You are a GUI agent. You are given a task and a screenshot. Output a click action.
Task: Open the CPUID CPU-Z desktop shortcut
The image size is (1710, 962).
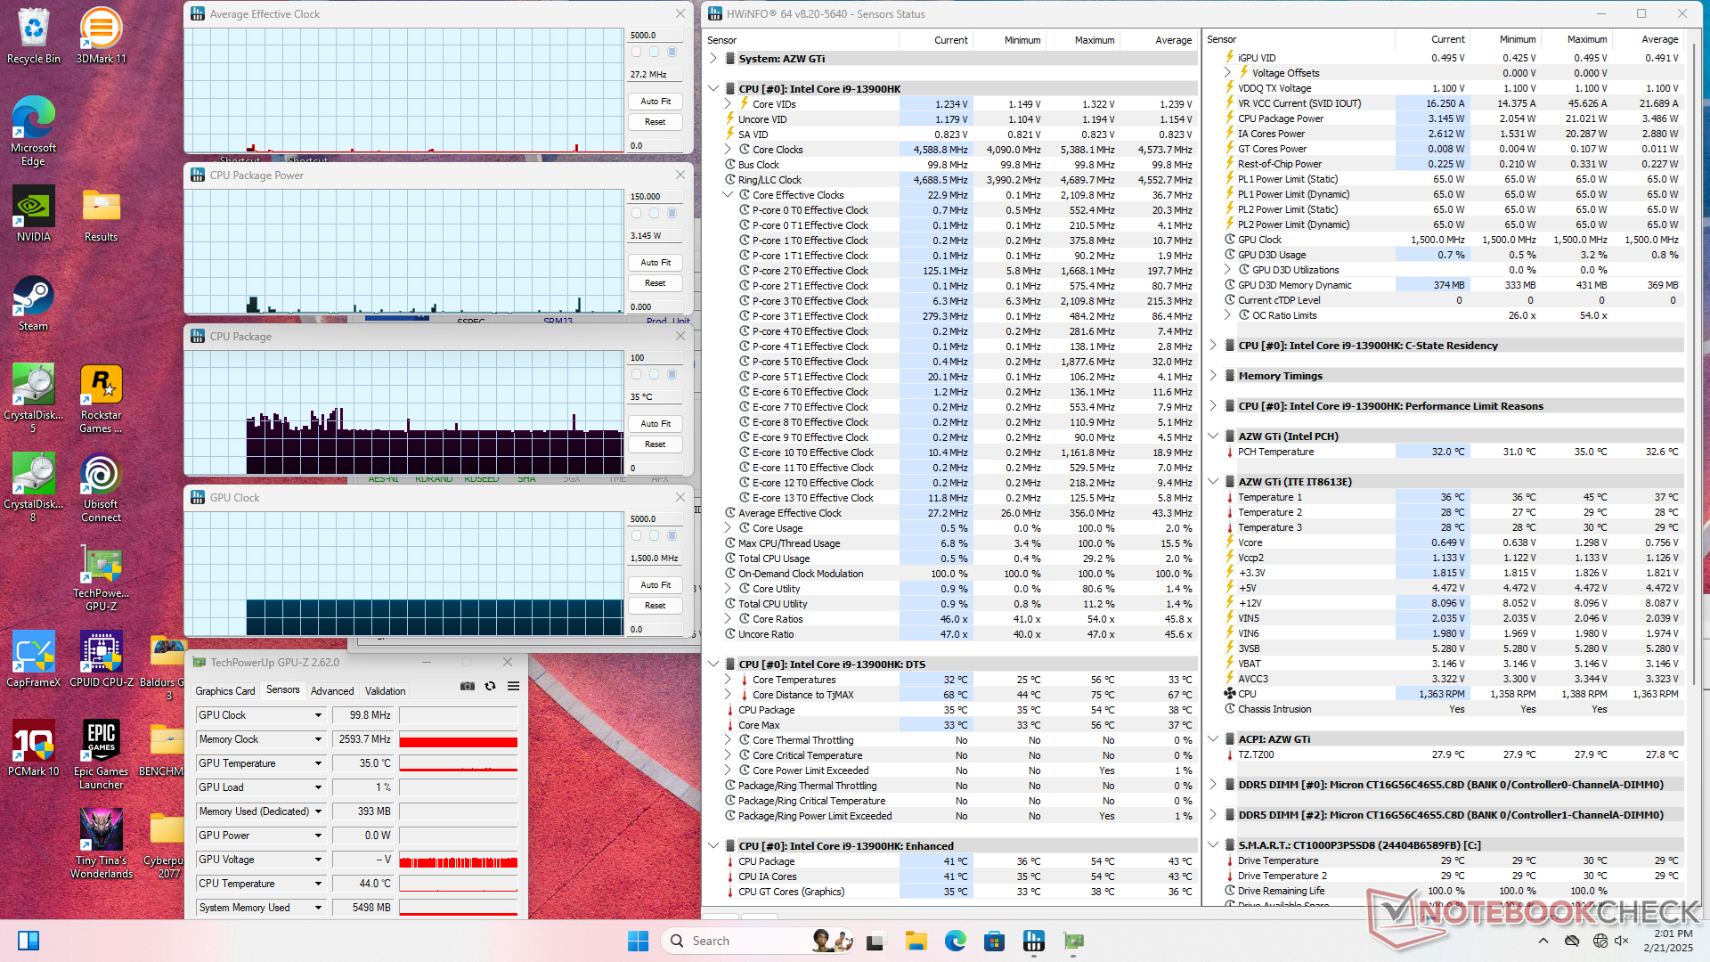(101, 659)
